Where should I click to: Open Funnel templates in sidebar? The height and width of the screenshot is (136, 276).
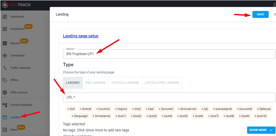(21, 105)
